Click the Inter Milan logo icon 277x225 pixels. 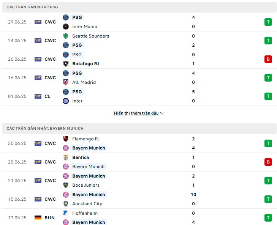click(x=66, y=101)
